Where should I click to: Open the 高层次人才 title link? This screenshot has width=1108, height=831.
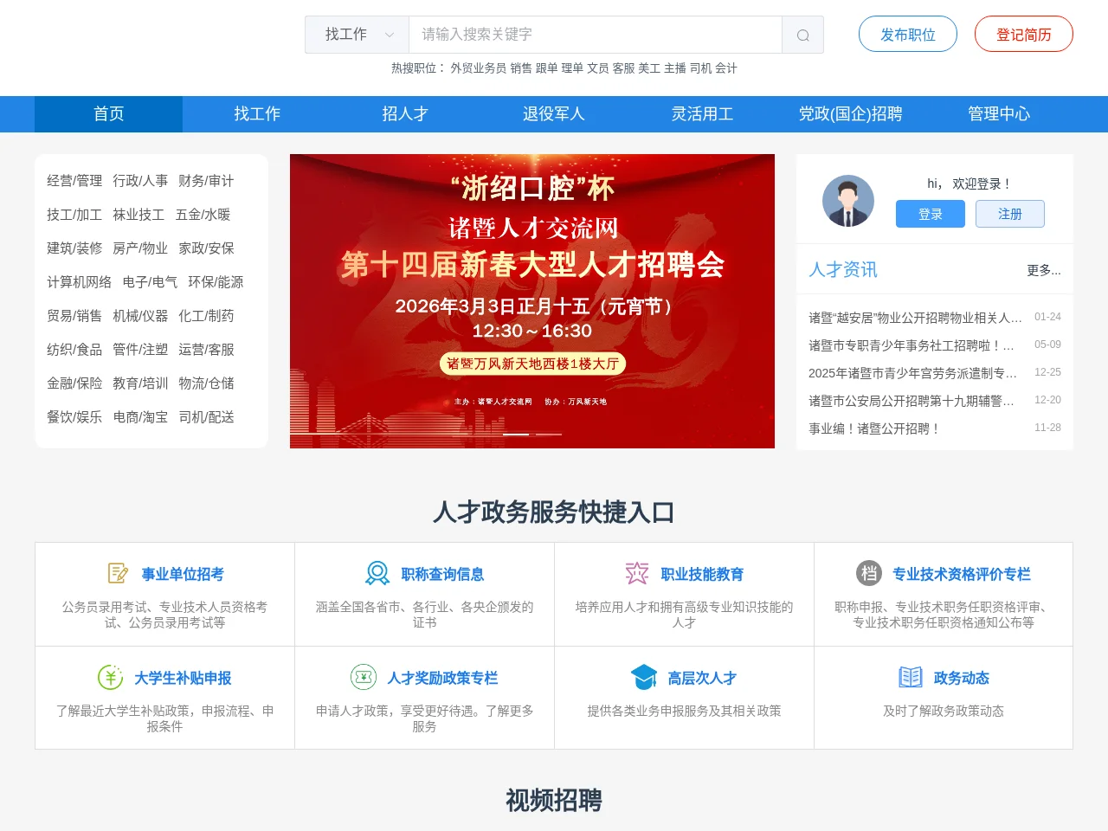pyautogui.click(x=702, y=678)
